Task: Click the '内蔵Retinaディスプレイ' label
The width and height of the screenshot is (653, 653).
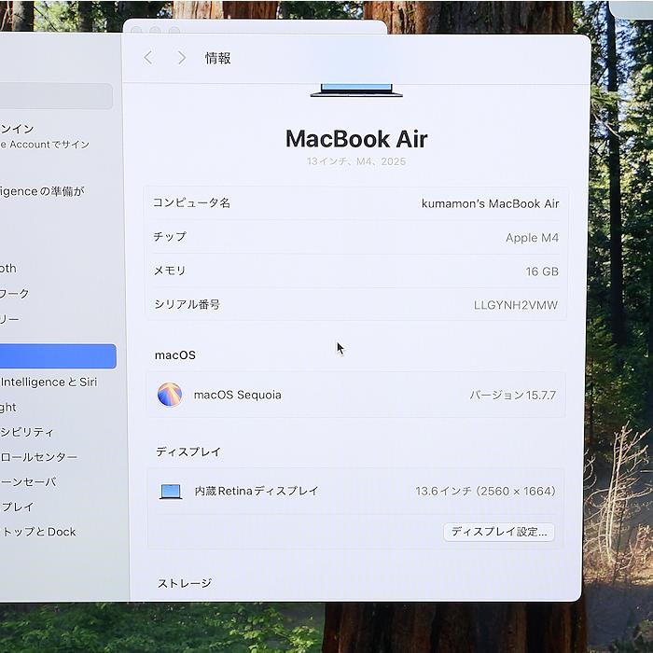Action: (257, 492)
